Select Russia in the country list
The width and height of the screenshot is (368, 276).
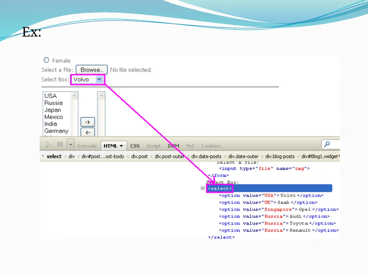point(54,103)
